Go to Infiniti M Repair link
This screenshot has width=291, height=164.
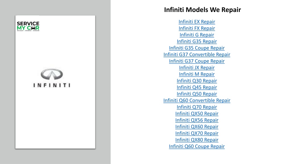click(197, 74)
